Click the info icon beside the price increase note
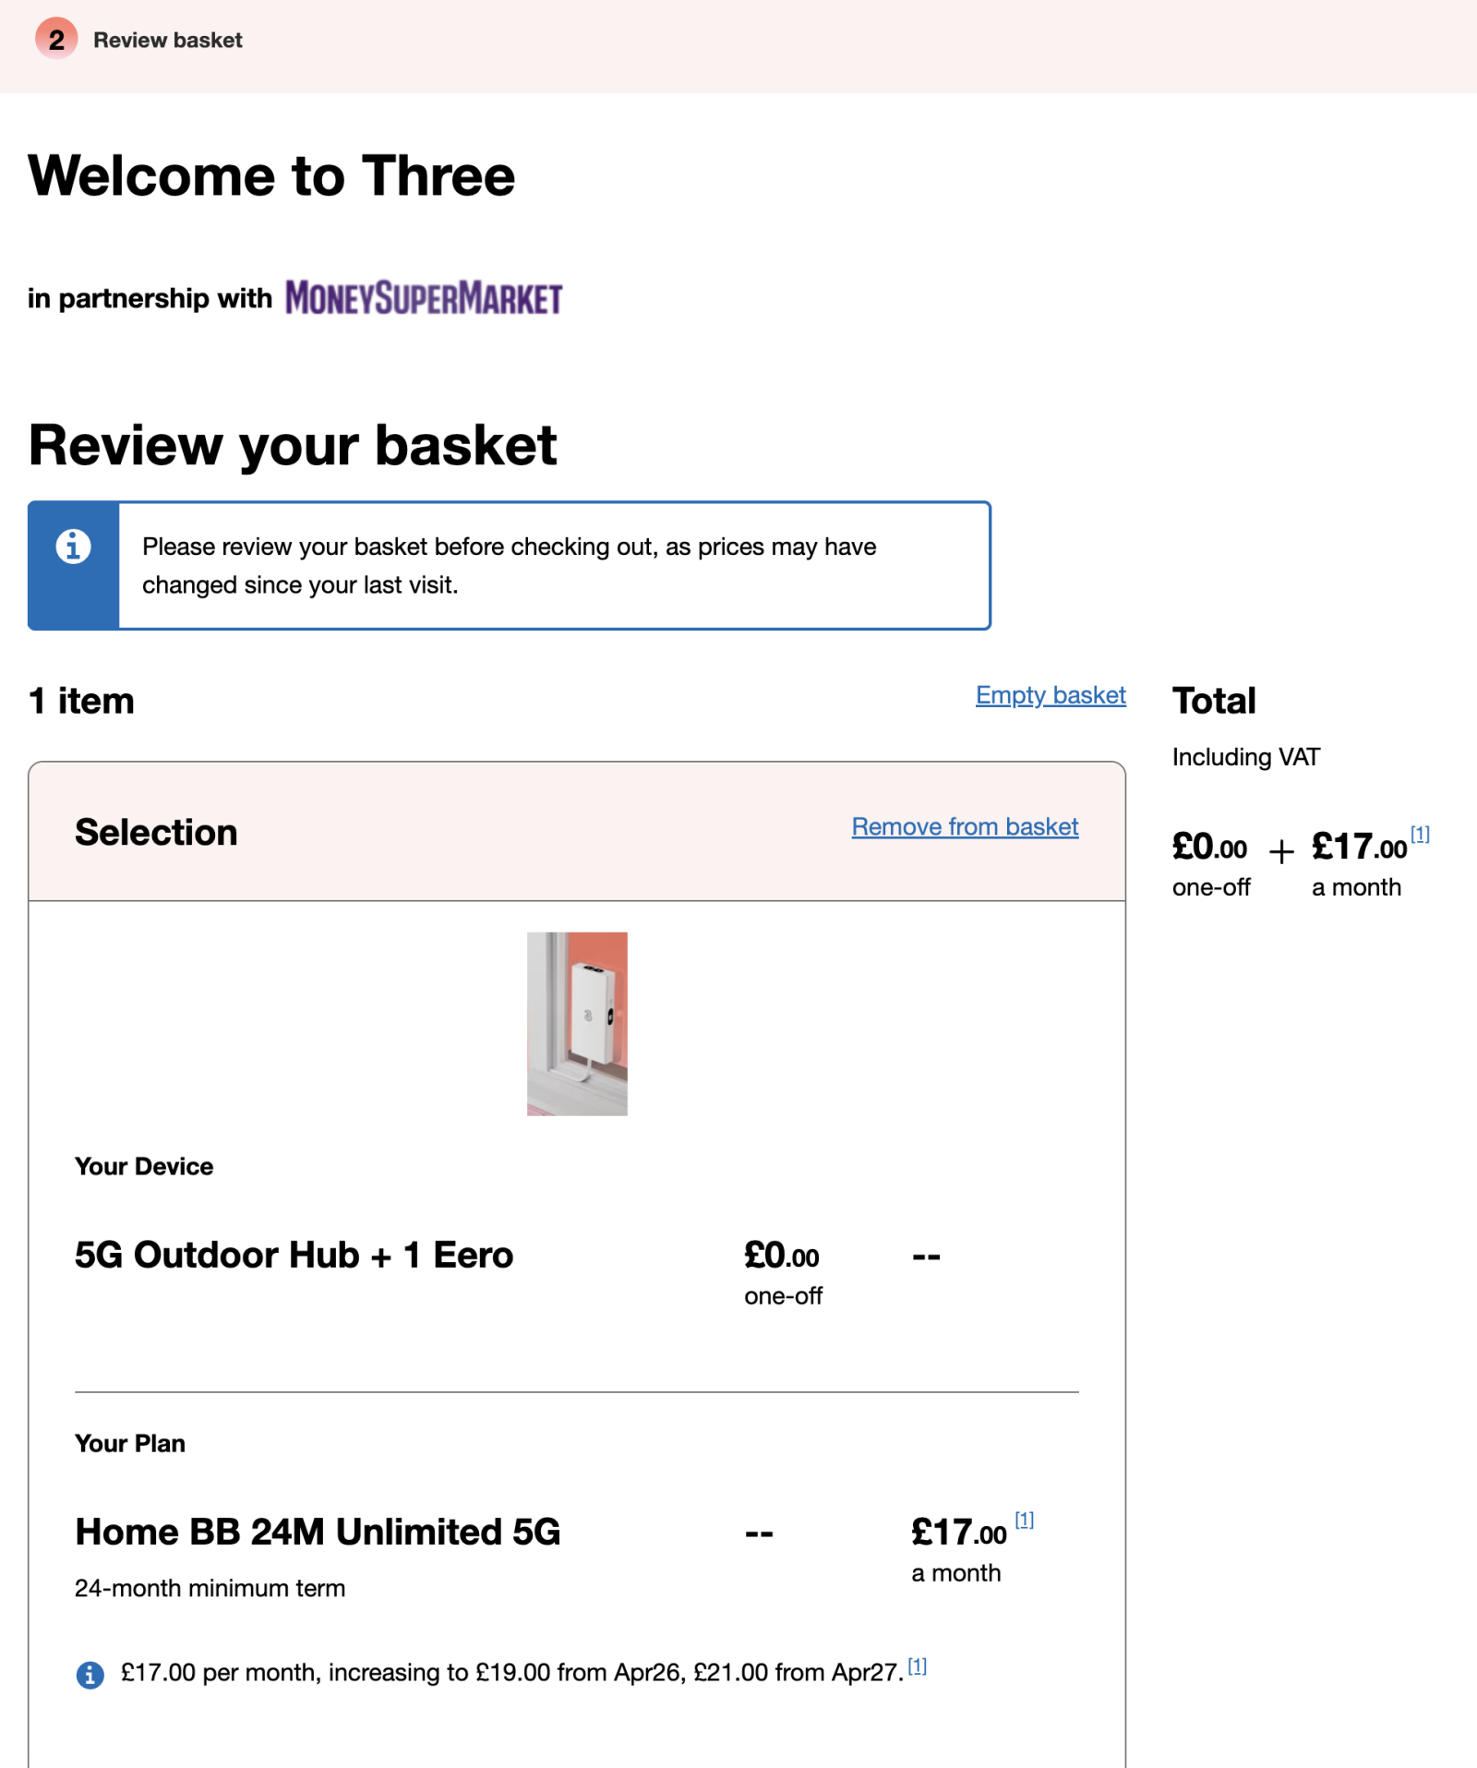This screenshot has width=1477, height=1768. click(x=90, y=1674)
